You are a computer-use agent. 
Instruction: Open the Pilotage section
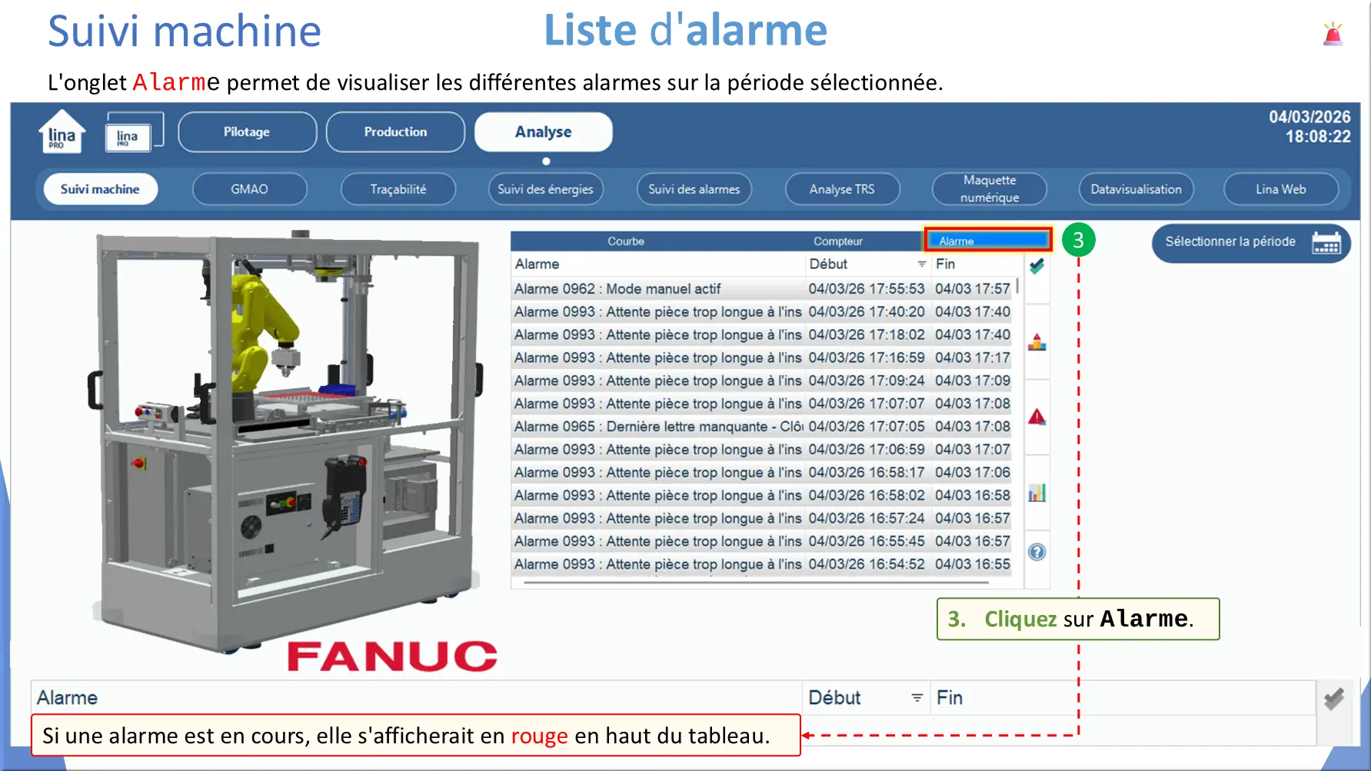[247, 132]
